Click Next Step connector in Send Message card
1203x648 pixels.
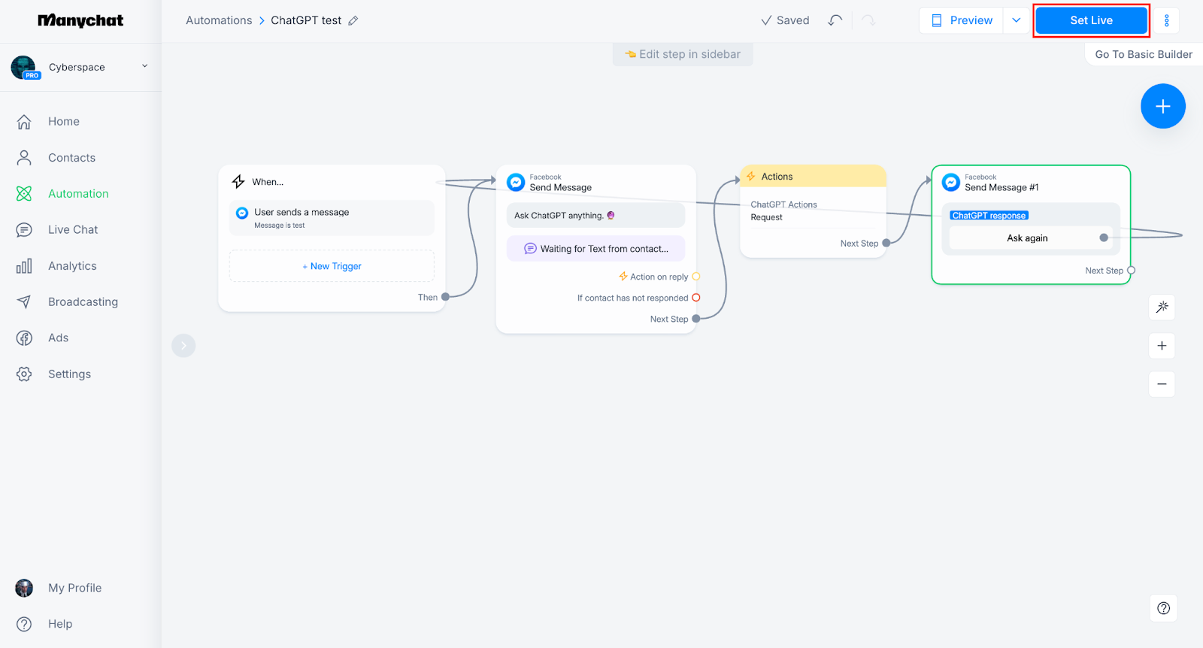click(x=696, y=319)
